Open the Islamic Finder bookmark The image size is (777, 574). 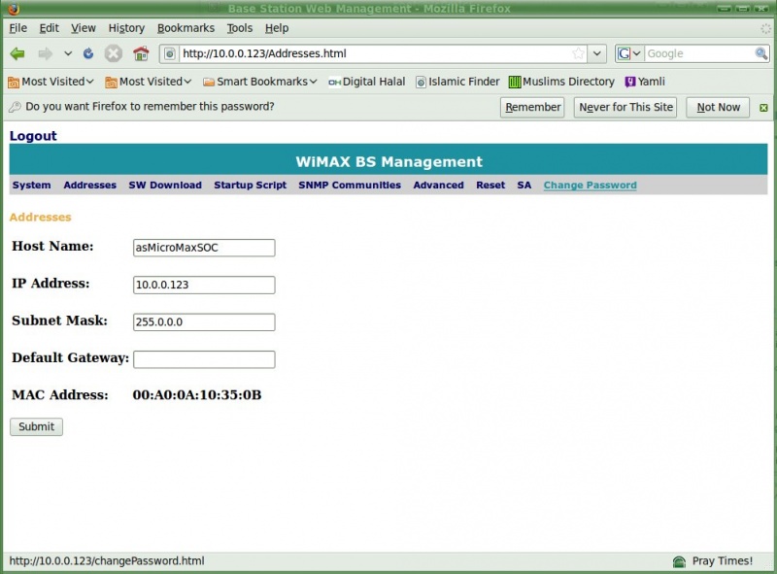457,82
